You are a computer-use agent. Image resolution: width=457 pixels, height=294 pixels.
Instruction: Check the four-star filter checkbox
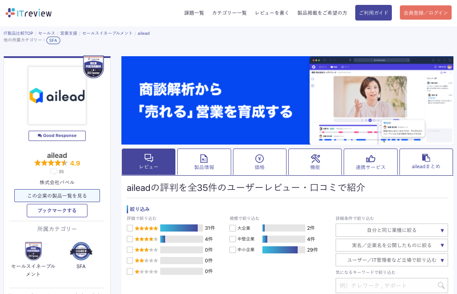pyautogui.click(x=130, y=239)
